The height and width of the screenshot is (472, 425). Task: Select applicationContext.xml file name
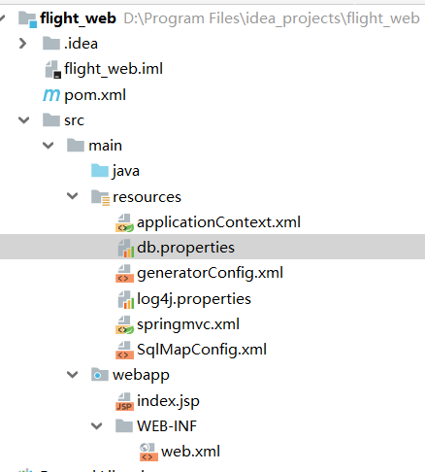point(219,222)
